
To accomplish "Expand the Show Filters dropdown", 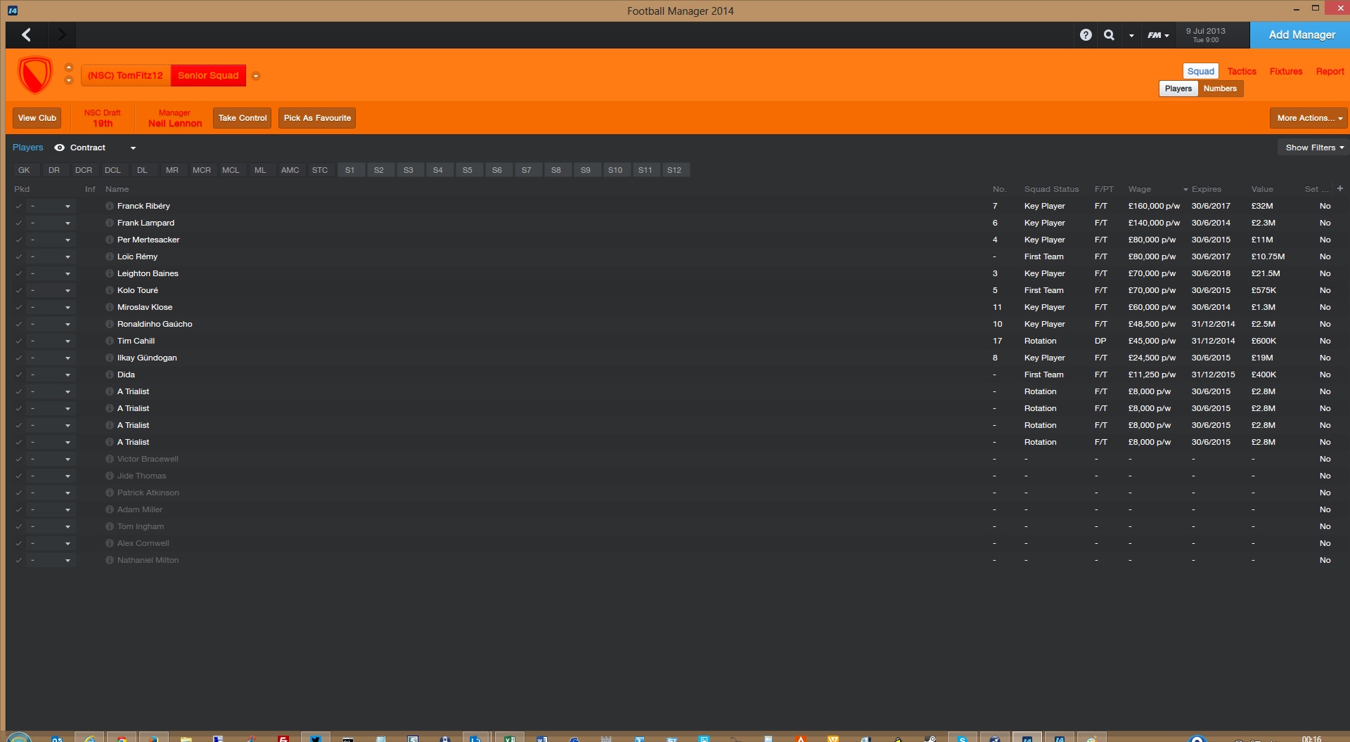I will click(1314, 148).
